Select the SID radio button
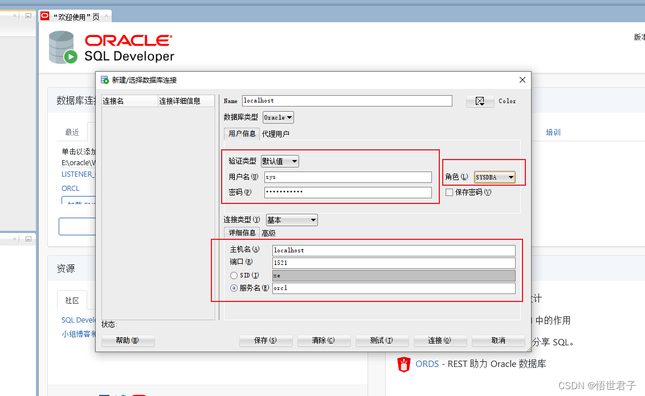 (x=234, y=275)
